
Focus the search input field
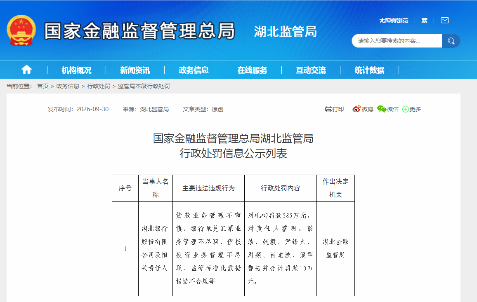pyautogui.click(x=397, y=41)
